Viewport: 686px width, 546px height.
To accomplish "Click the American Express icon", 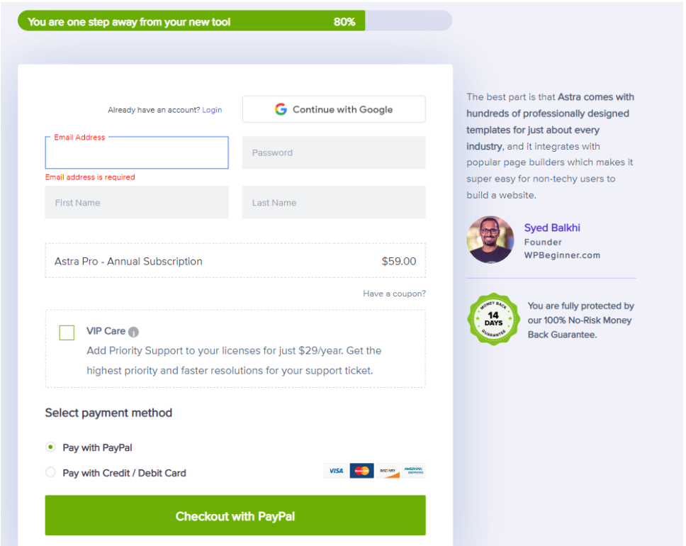I will (x=414, y=470).
